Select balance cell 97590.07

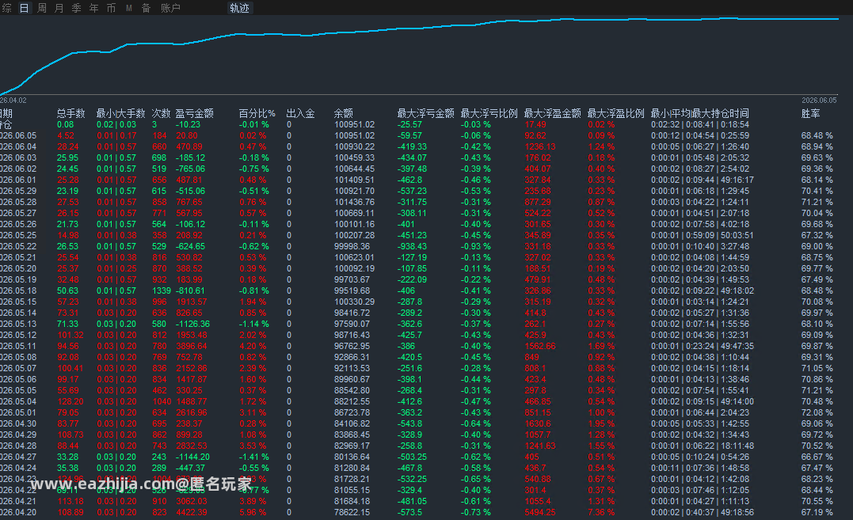coord(352,324)
